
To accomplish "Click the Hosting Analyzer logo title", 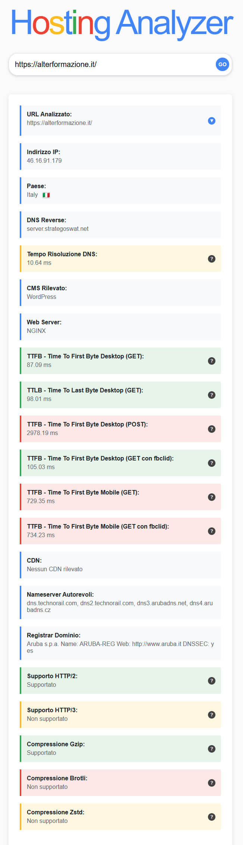I will tap(121, 23).
